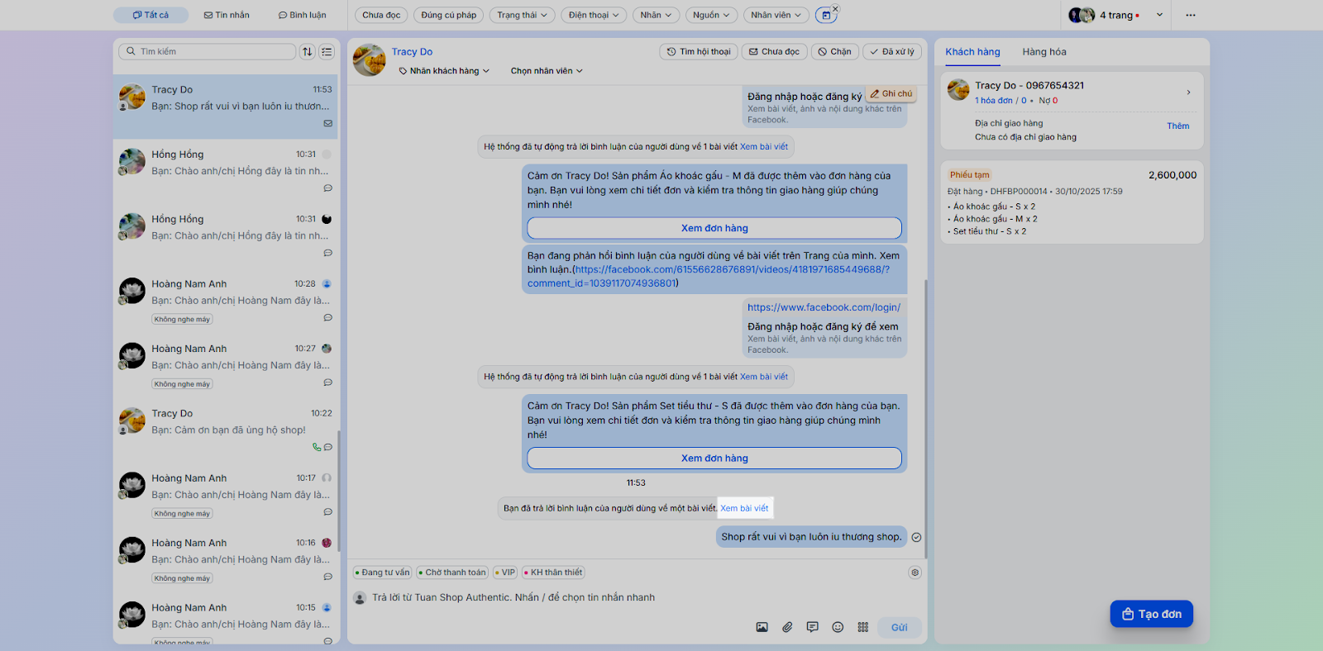This screenshot has height=651, width=1323.
Task: Open quick reply templates icon
Action: (813, 627)
